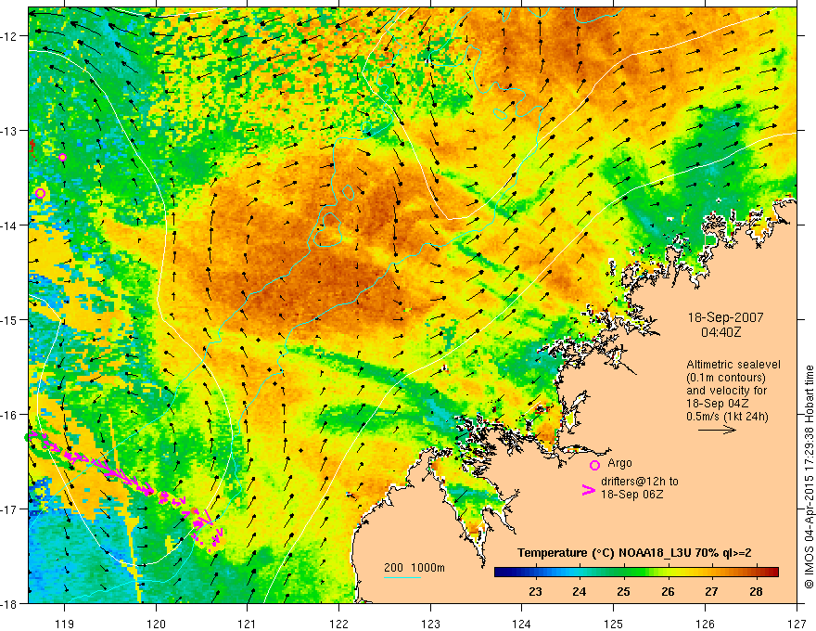Click longitude axis label 127
Screen dimensions: 816x631
click(797, 624)
